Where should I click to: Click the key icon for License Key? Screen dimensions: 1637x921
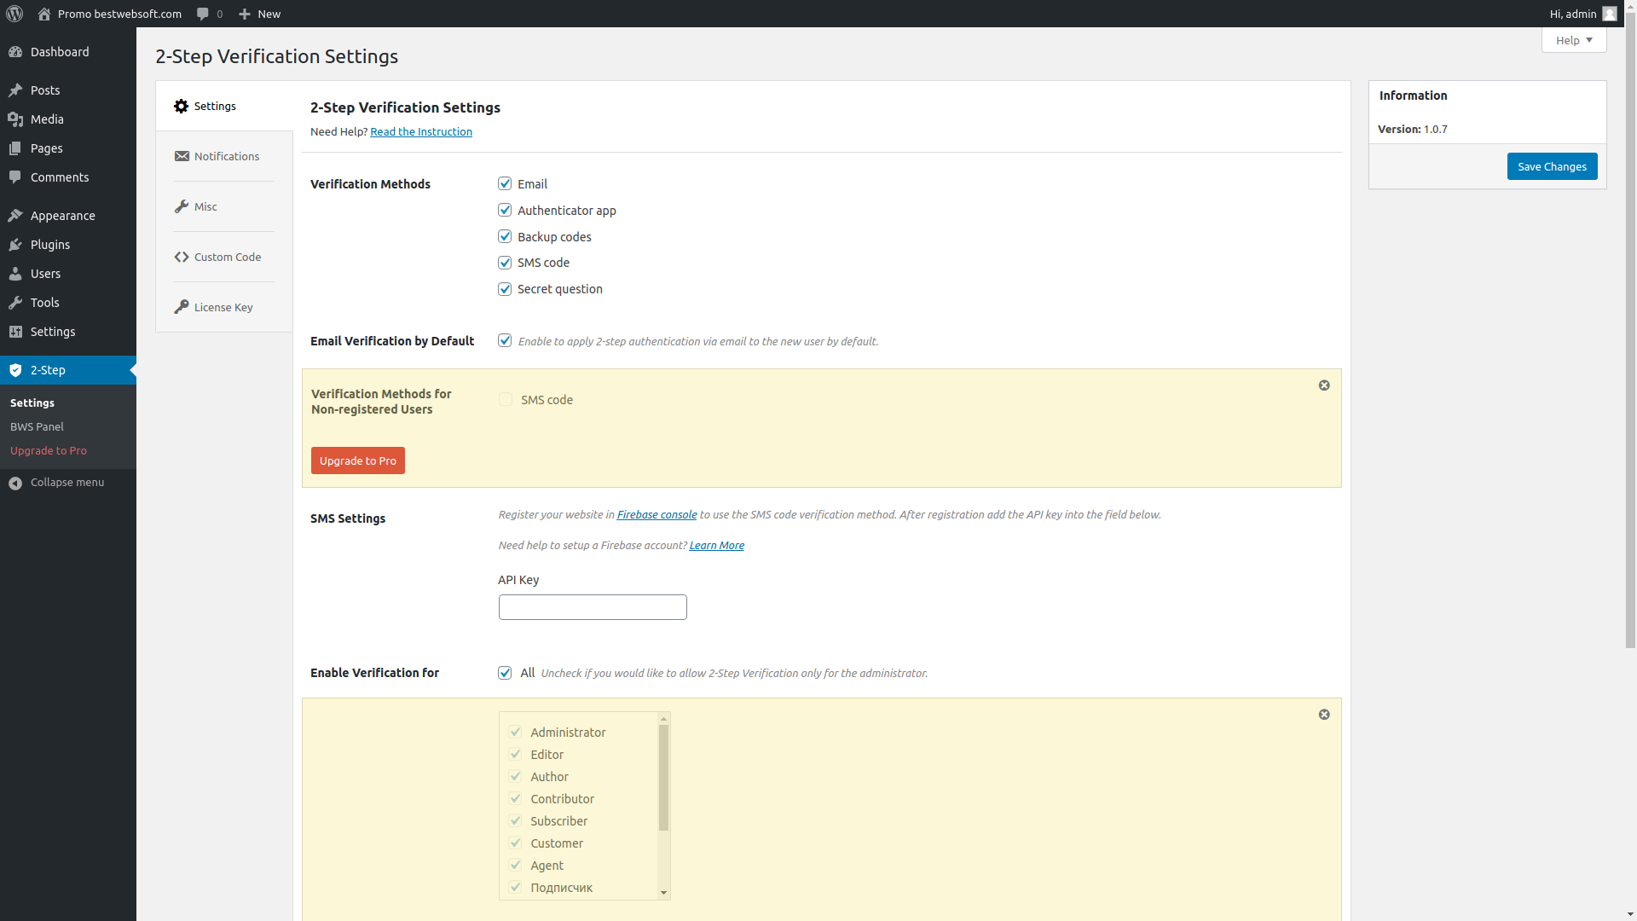[182, 307]
